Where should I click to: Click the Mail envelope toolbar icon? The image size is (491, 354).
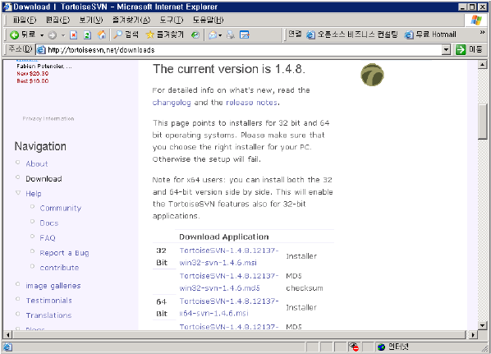pyautogui.click(x=213, y=34)
